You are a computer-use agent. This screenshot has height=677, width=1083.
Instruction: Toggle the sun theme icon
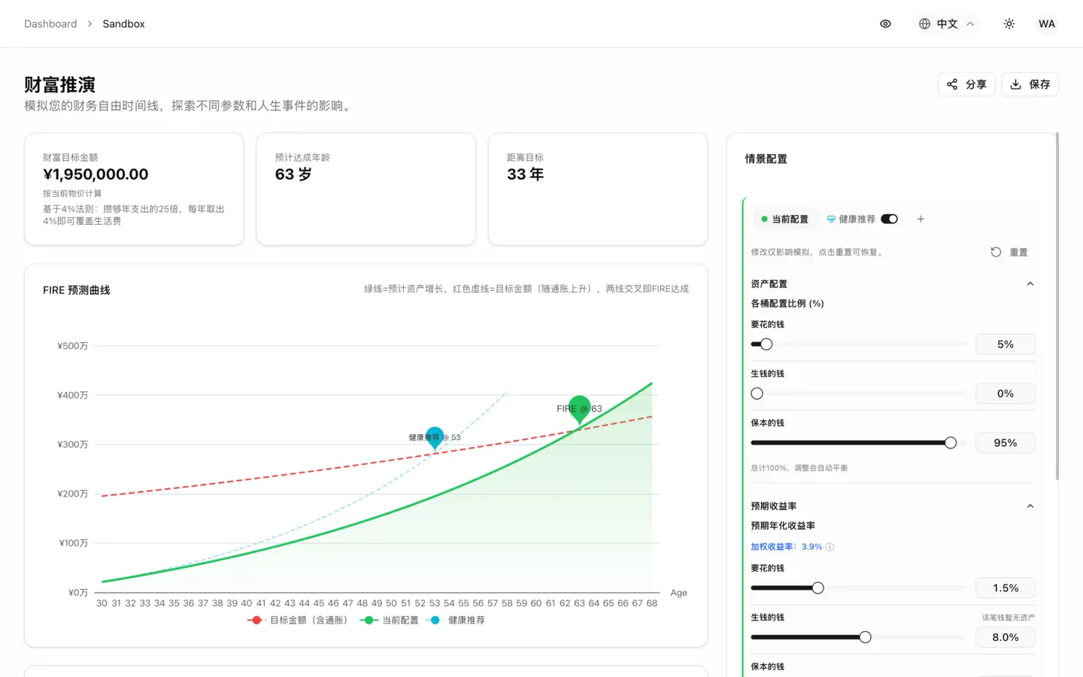[1009, 24]
